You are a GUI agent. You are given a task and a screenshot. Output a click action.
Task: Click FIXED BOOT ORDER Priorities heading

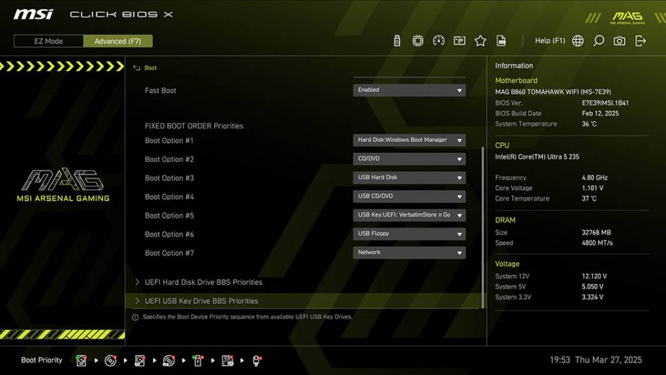194,126
